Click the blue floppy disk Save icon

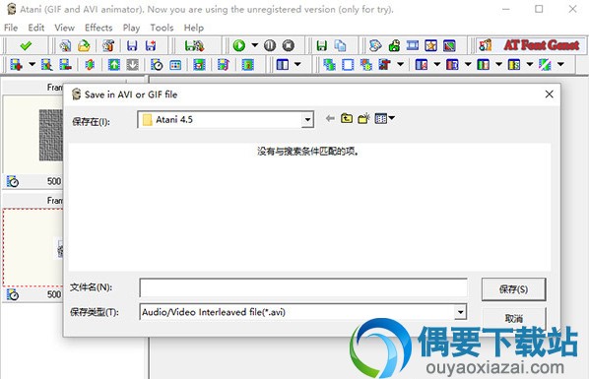(x=132, y=46)
